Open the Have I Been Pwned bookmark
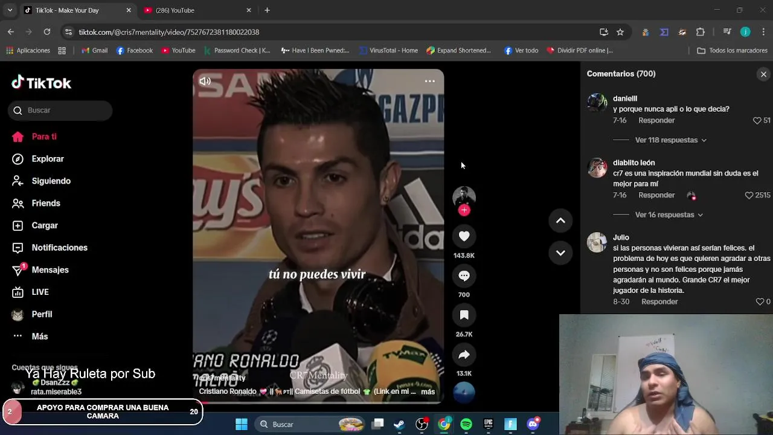The width and height of the screenshot is (773, 435). point(315,51)
